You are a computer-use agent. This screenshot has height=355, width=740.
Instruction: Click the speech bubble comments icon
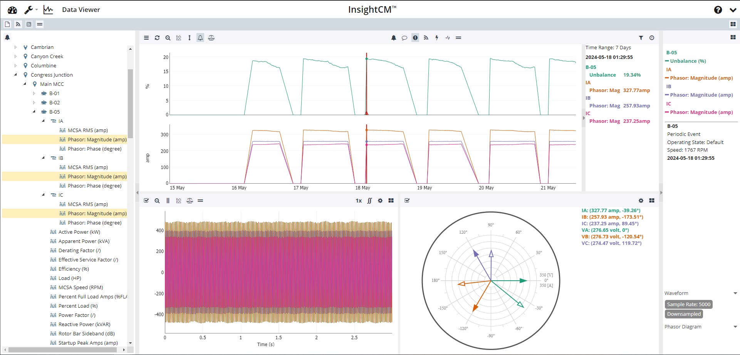(x=404, y=38)
